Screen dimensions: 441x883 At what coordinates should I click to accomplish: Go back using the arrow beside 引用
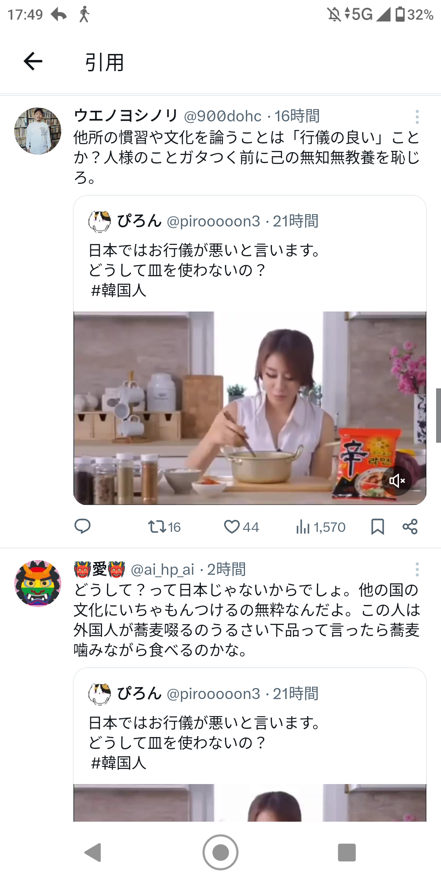pos(33,61)
